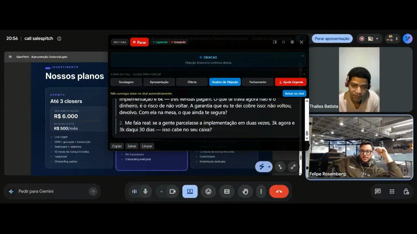417x234 pixels.
Task: Toggle the overlay side panel layout icon
Action: pyautogui.click(x=275, y=42)
